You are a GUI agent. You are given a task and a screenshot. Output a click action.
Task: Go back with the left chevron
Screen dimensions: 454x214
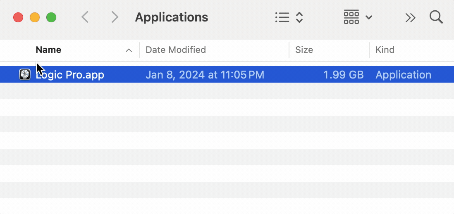click(x=84, y=17)
